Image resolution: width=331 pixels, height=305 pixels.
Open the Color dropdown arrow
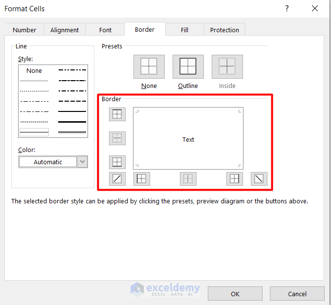click(x=83, y=162)
